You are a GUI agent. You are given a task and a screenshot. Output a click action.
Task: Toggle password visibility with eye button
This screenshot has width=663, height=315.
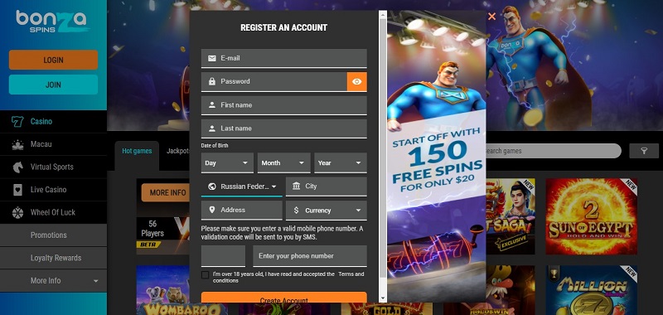357,81
